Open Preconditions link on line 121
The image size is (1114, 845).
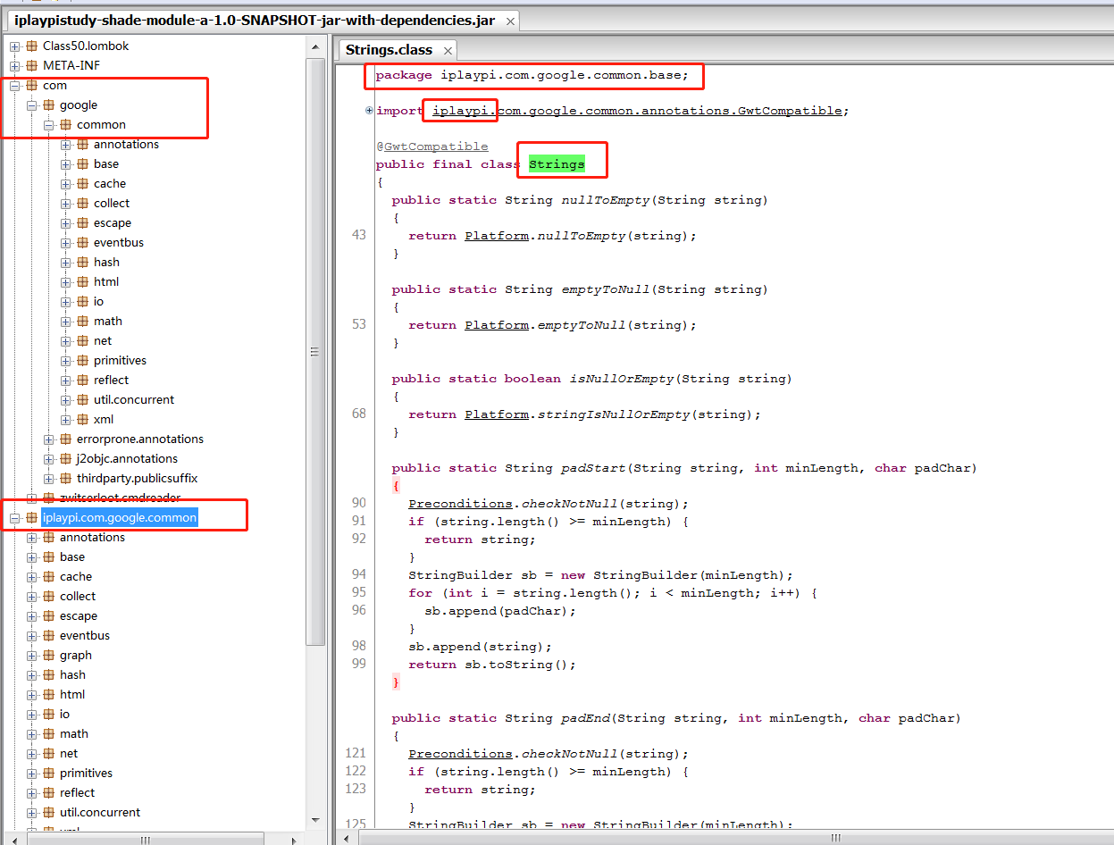(x=461, y=754)
